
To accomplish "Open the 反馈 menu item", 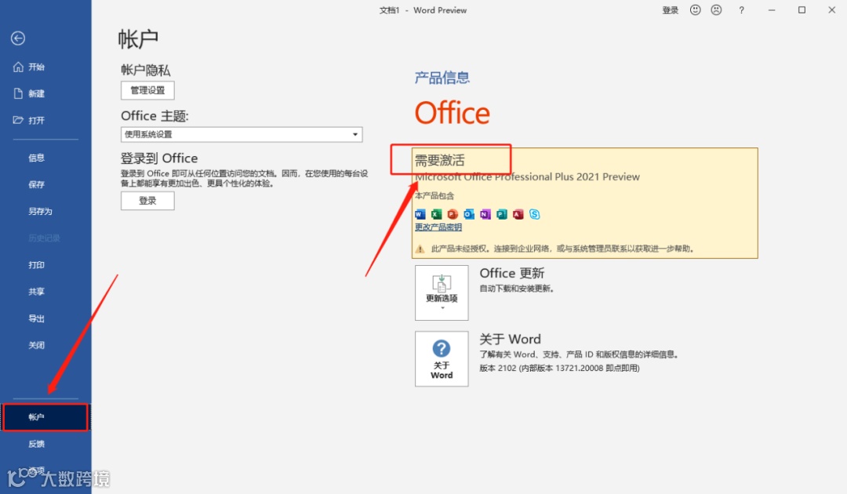I will 36,444.
